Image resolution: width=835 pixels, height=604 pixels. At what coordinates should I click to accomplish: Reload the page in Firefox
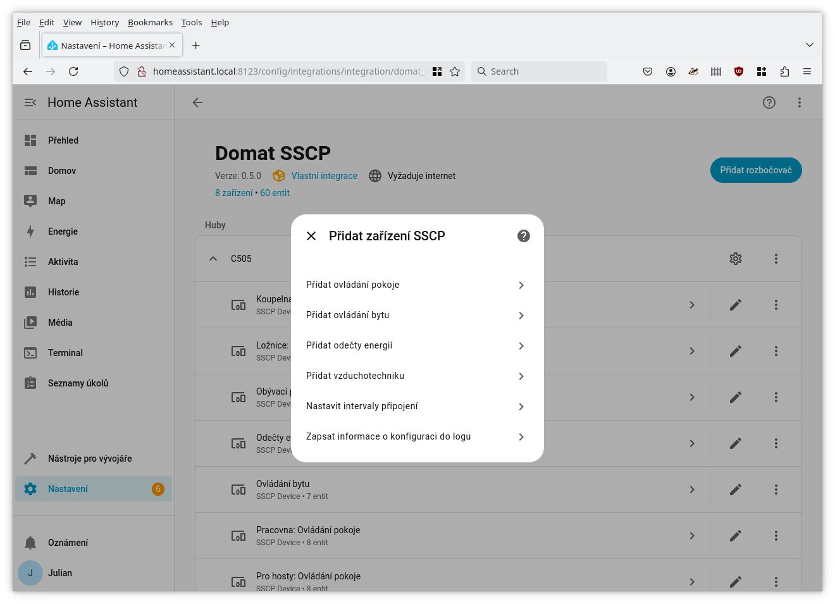pyautogui.click(x=73, y=71)
